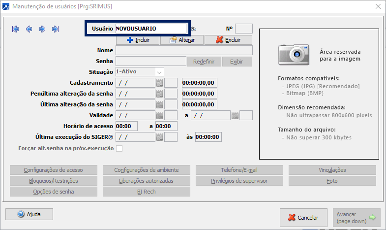The height and width of the screenshot is (230, 386).
Task: Open calendar for Validade start date
Action: click(x=160, y=115)
